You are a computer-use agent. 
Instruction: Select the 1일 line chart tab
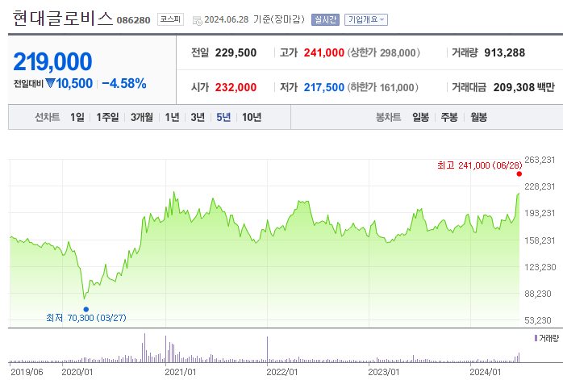(77, 117)
